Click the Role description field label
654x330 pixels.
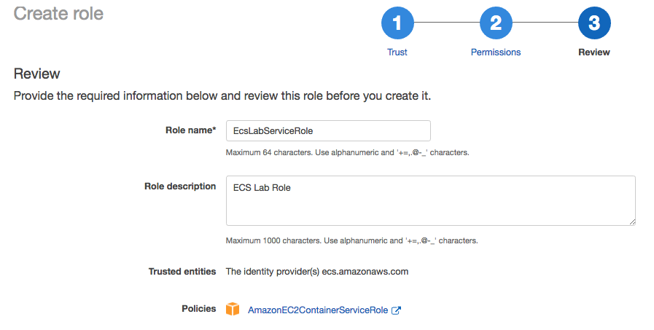[x=180, y=186]
